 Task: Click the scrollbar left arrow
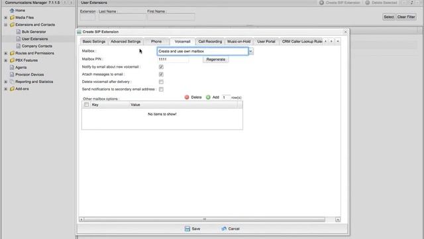81,220
